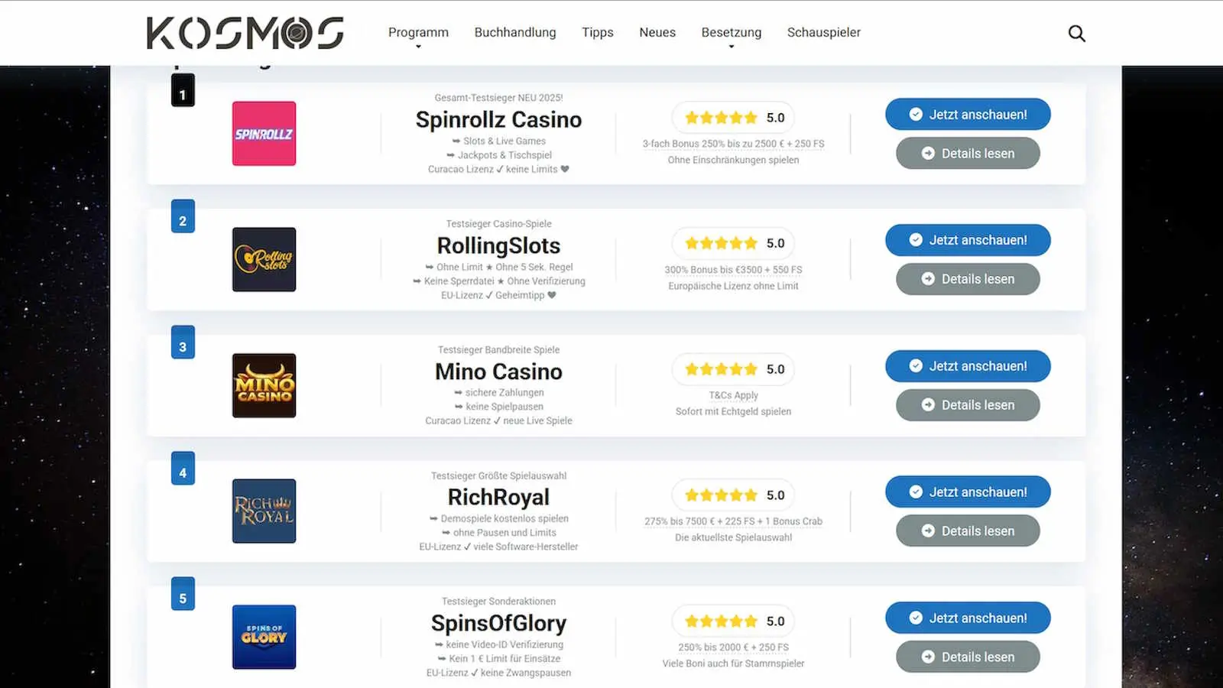1223x688 pixels.
Task: Click the Spins of Glory logo
Action: (x=264, y=637)
